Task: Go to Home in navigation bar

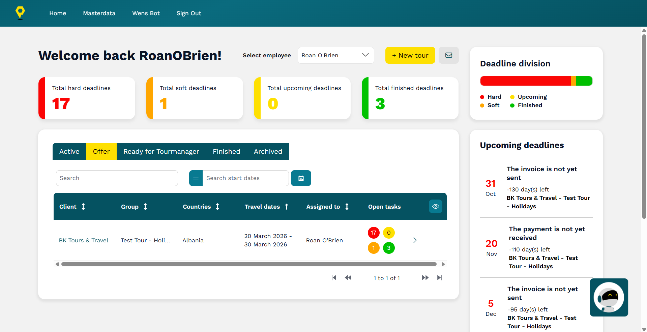Action: [58, 13]
